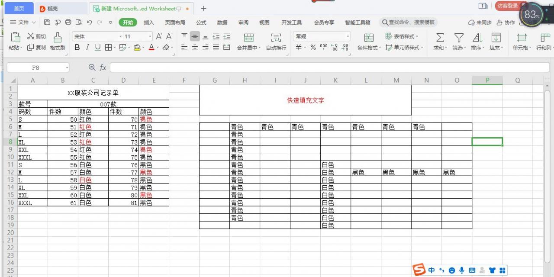Viewport: 554px width, 277px height.
Task: Click the 合并居中 merge cells icon
Action: pos(248,37)
